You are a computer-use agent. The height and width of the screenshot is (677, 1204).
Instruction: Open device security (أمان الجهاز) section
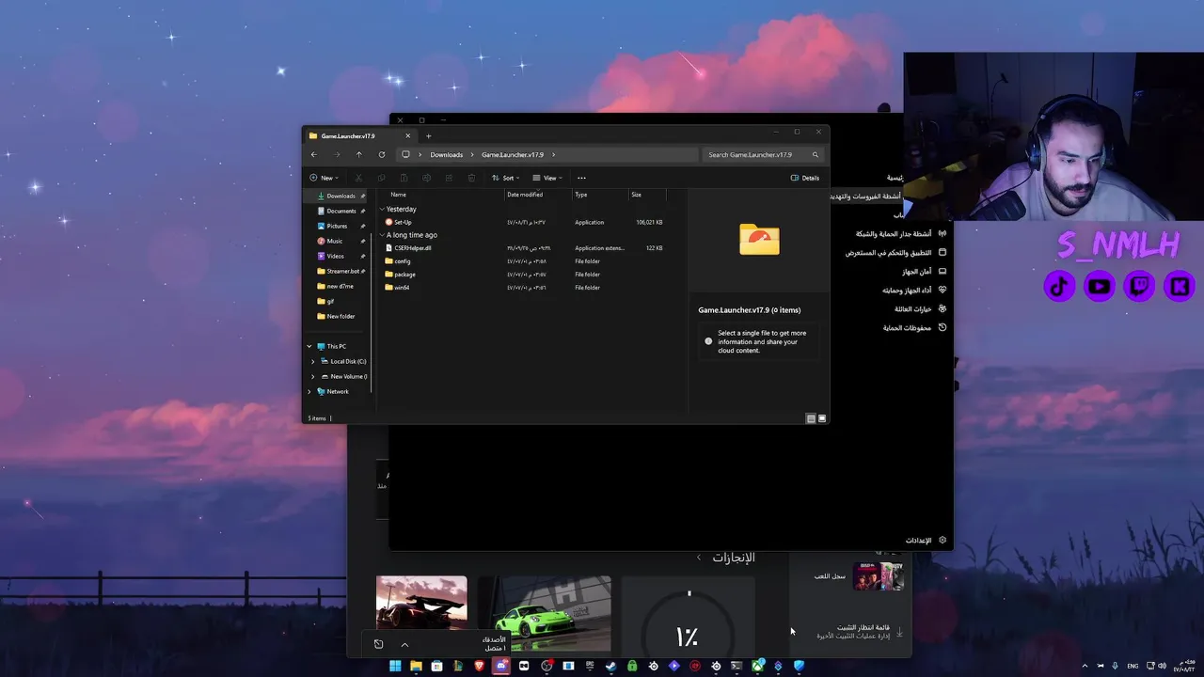pyautogui.click(x=925, y=271)
